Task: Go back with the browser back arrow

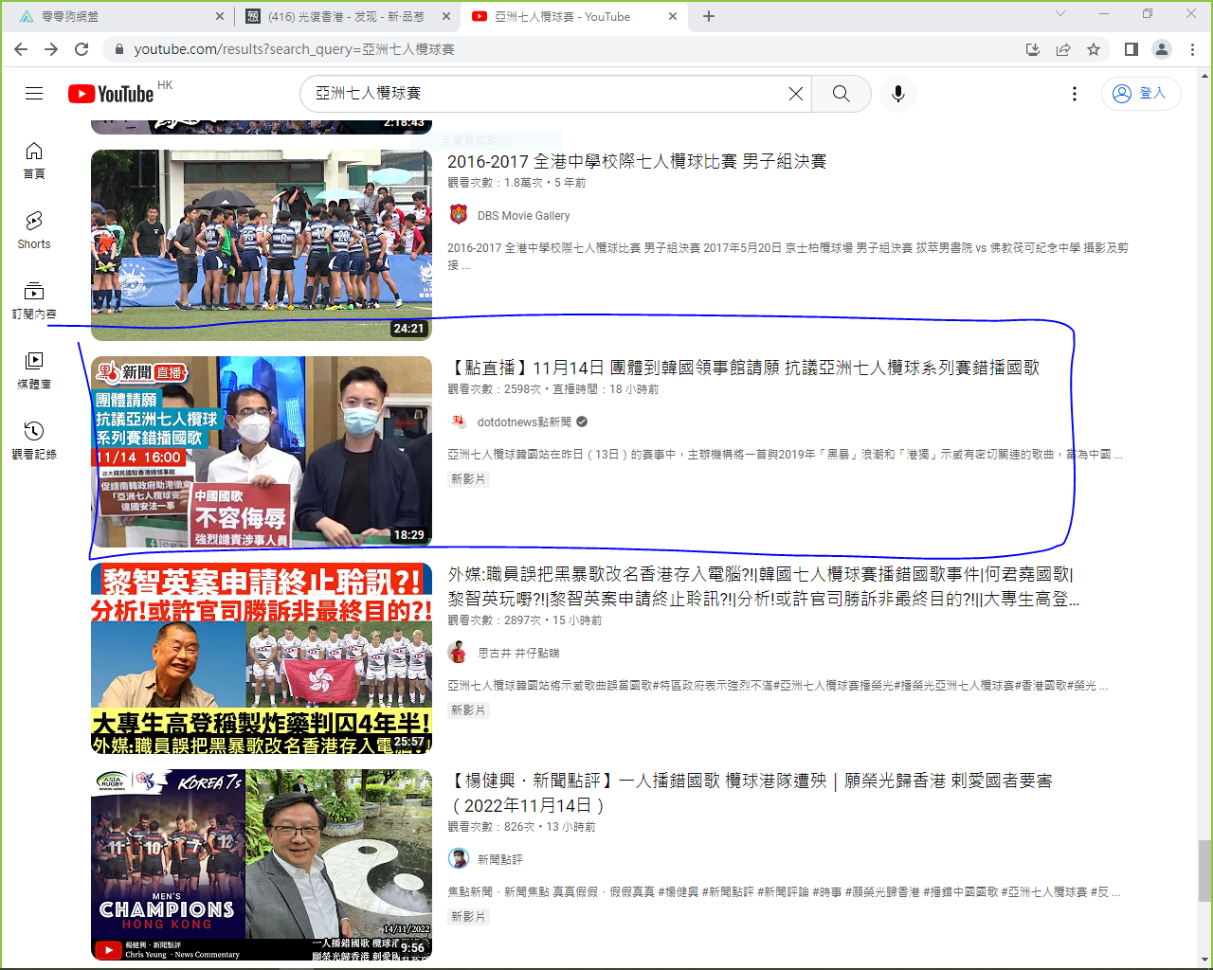Action: click(21, 49)
